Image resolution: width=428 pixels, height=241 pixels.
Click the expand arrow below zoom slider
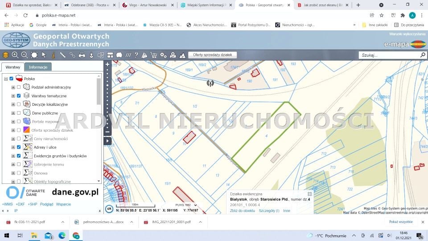[107, 141]
